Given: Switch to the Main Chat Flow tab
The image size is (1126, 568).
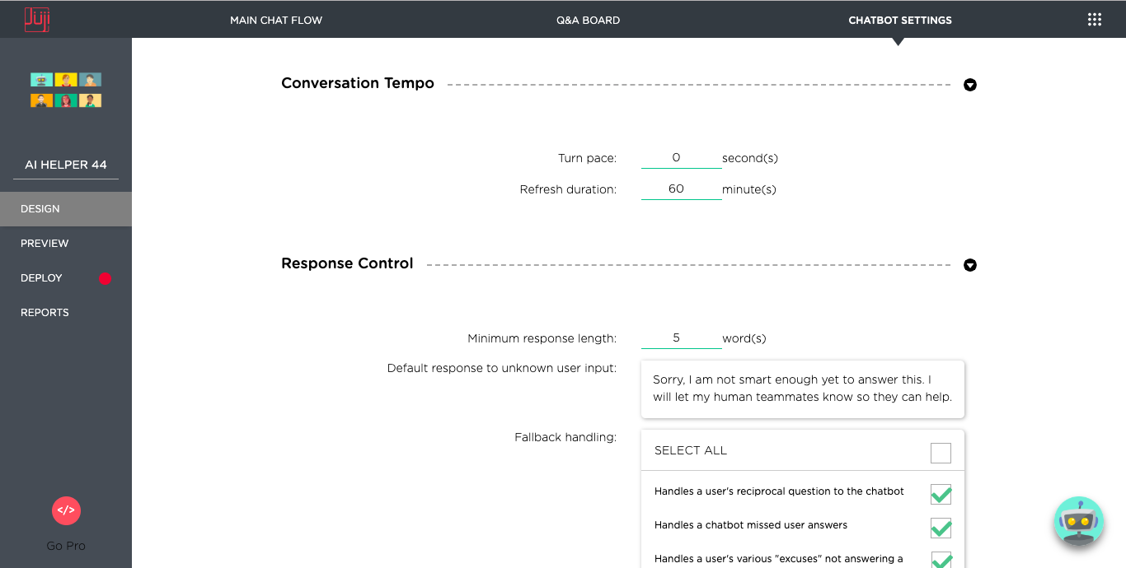Looking at the screenshot, I should click(x=276, y=20).
